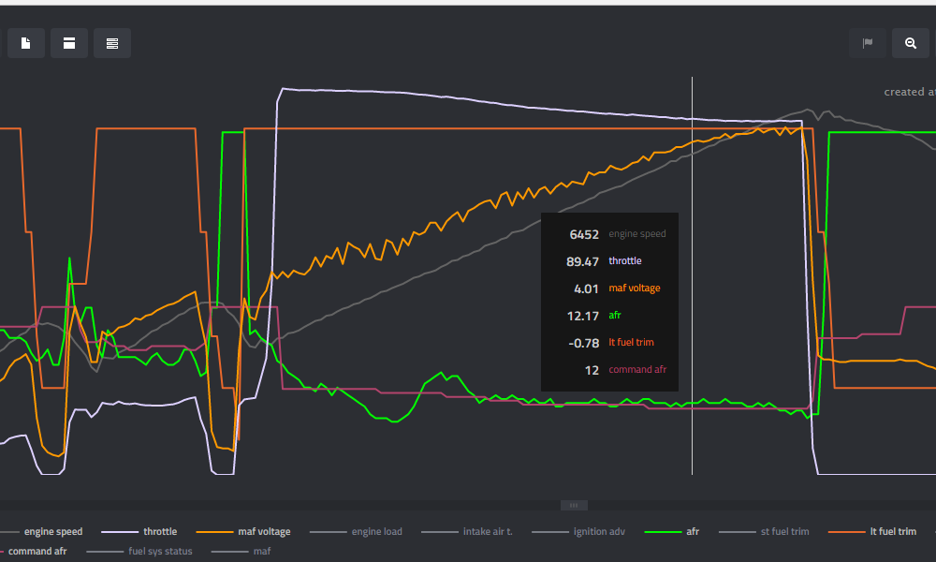This screenshot has height=562, width=936.
Task: Hide the afr series from chart
Action: click(692, 532)
